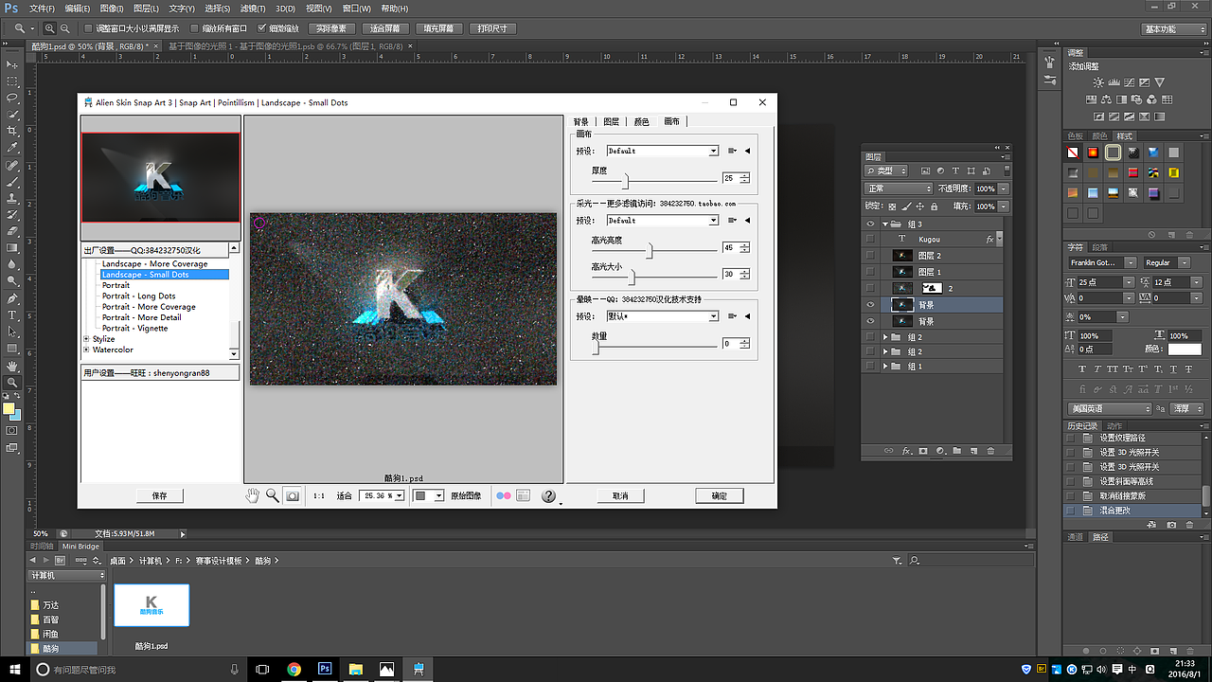This screenshot has height=682, width=1212.
Task: Select the Lasso tool
Action: 13,98
